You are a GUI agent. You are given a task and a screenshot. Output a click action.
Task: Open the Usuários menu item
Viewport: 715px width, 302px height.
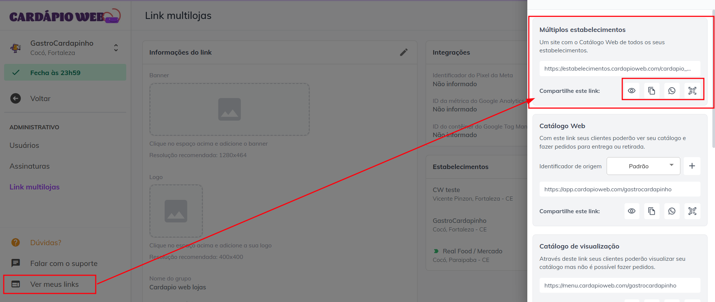point(24,145)
